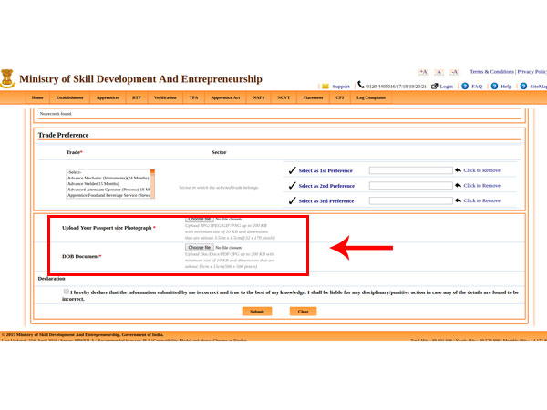Click Select as 3rd Preference link
The width and height of the screenshot is (547, 410).
326,201
